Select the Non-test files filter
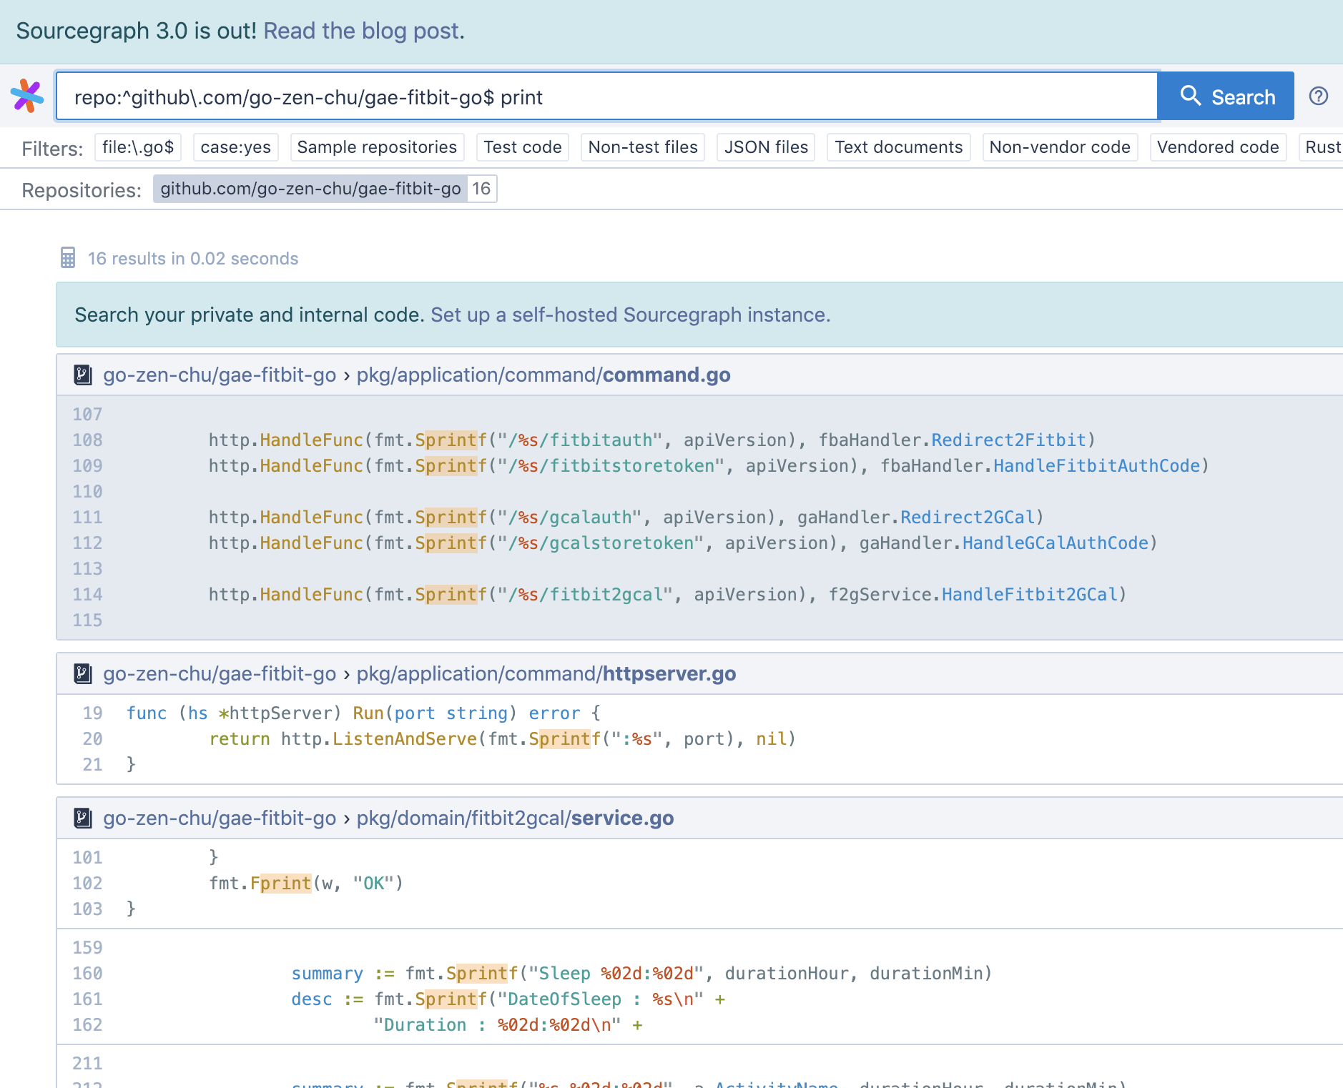 click(x=643, y=147)
